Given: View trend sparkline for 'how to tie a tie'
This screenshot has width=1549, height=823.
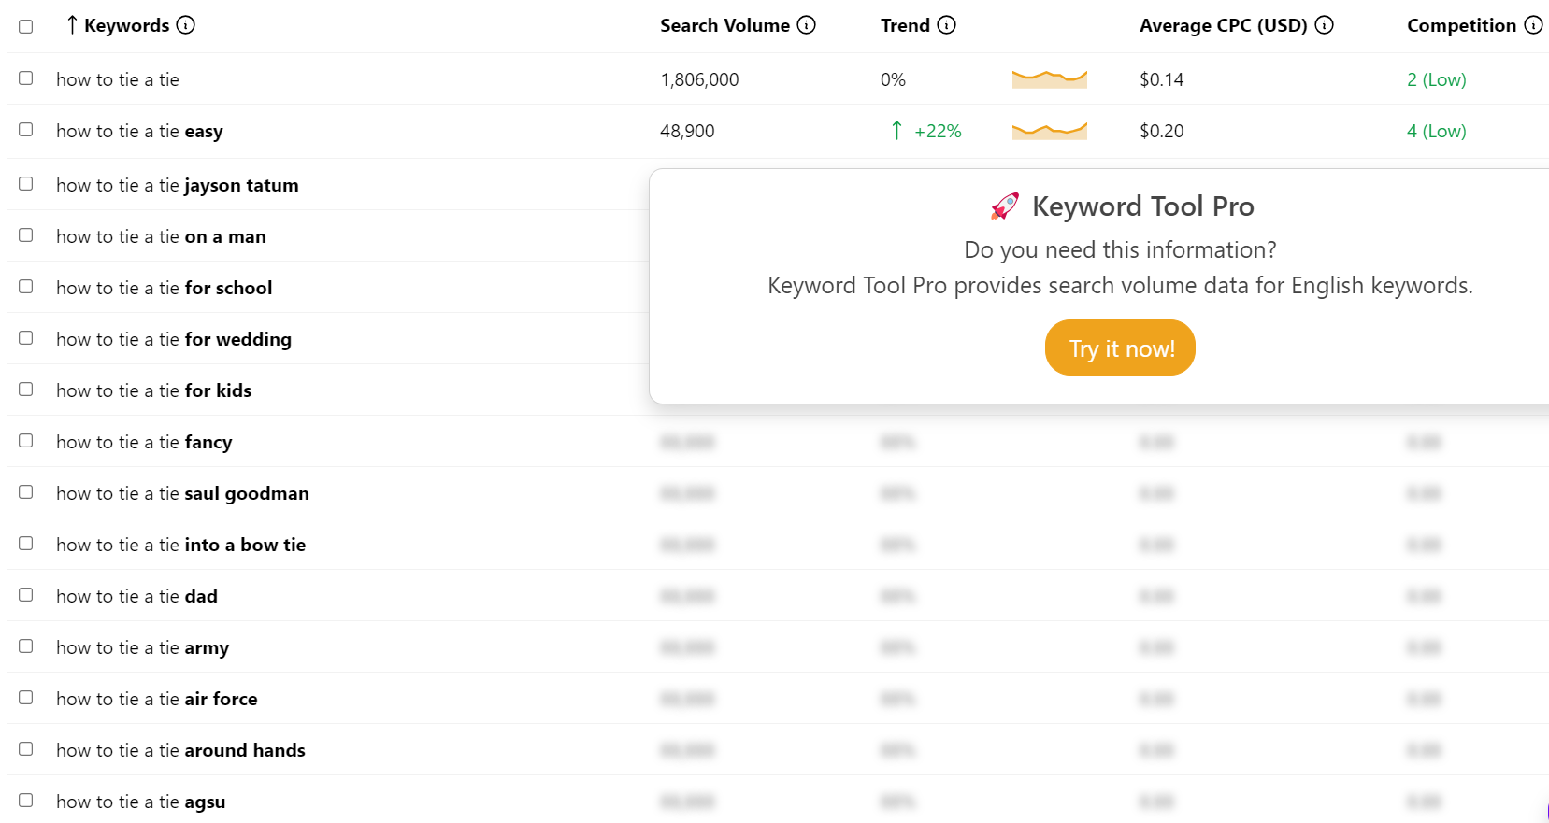Looking at the screenshot, I should [x=1050, y=78].
